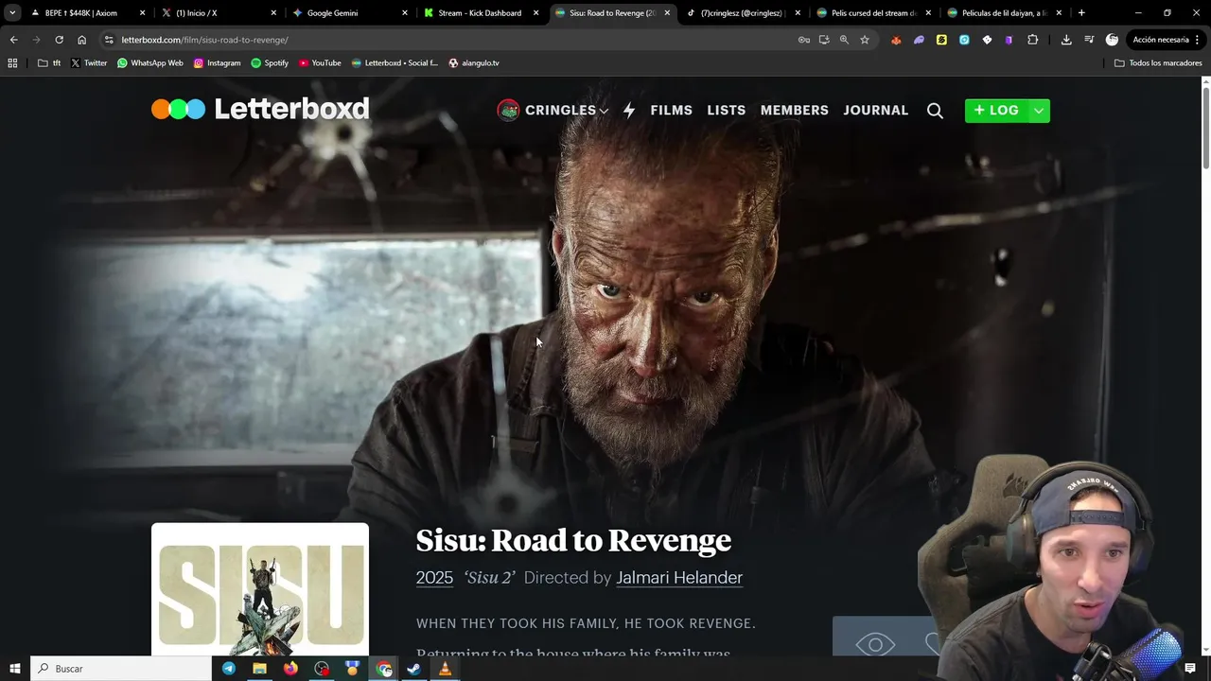Screen dimensions: 1211x681
Task: Open VLC media player from the taskbar
Action: (446, 669)
